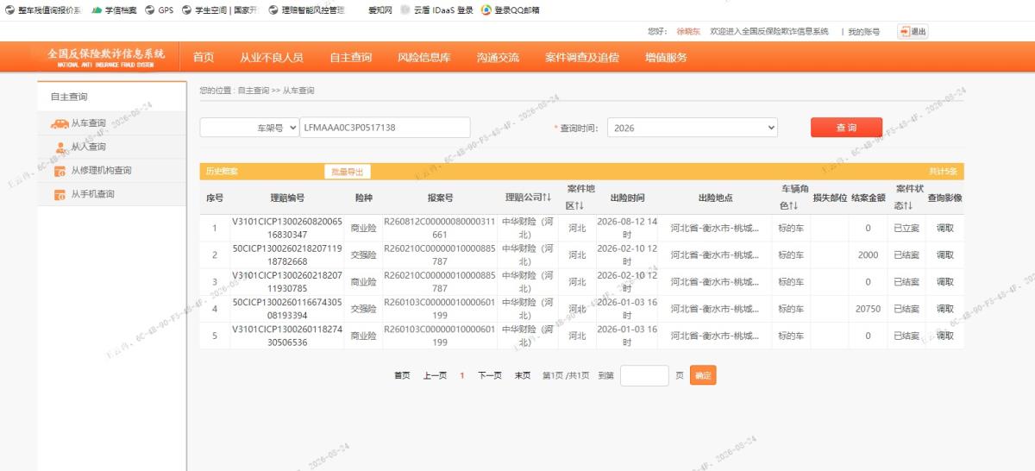Open the 风险信息库 menu
The height and width of the screenshot is (471, 1035).
coord(424,58)
